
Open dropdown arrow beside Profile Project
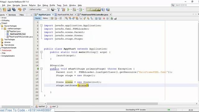[x=83, y=9]
